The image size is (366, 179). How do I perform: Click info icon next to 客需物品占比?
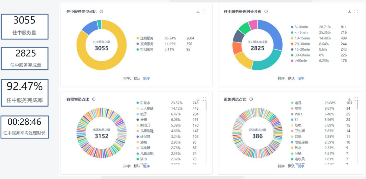[94, 99]
